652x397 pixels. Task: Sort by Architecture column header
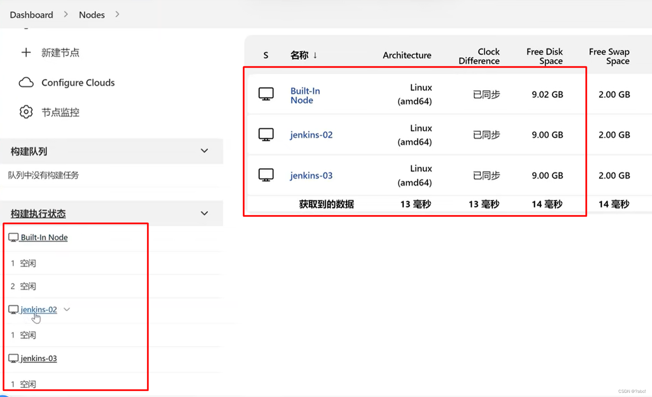(x=407, y=55)
